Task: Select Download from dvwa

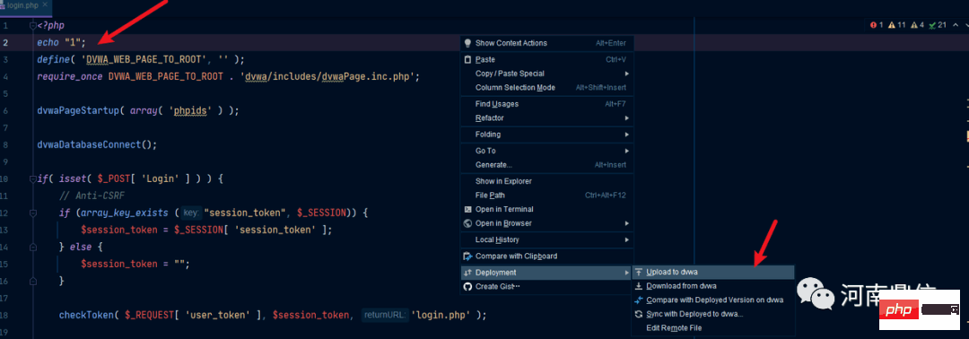Action: pyautogui.click(x=713, y=286)
